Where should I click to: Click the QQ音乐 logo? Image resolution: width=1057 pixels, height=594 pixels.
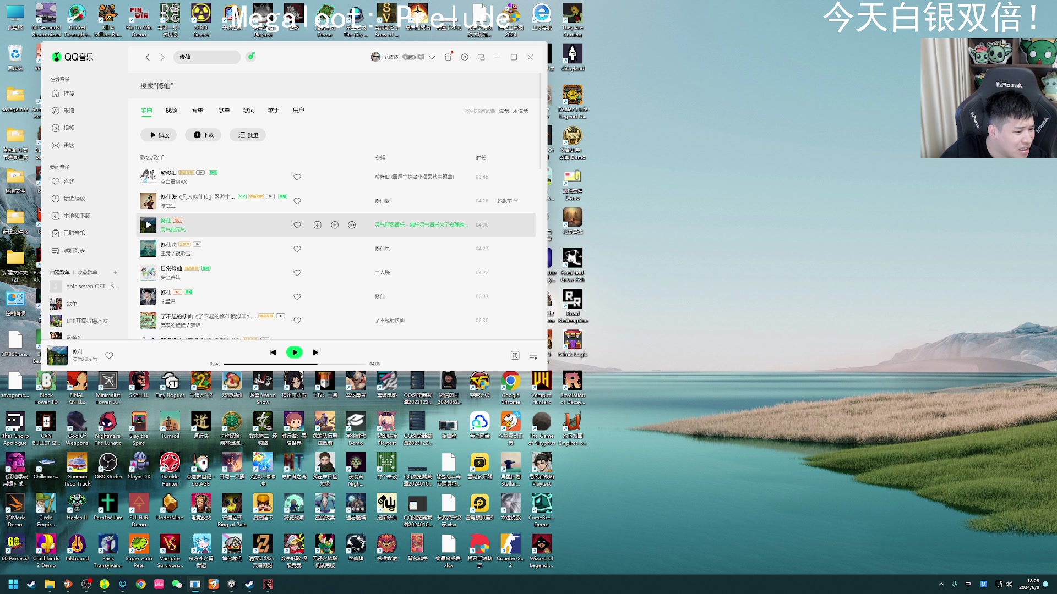tap(73, 57)
